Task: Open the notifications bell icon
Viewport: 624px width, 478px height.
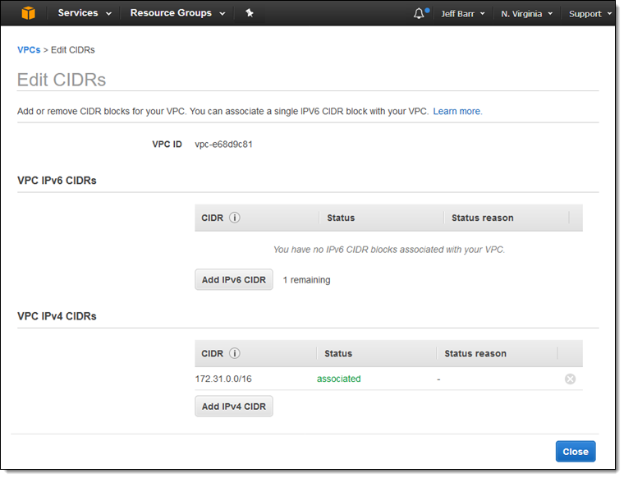Action: click(x=419, y=13)
